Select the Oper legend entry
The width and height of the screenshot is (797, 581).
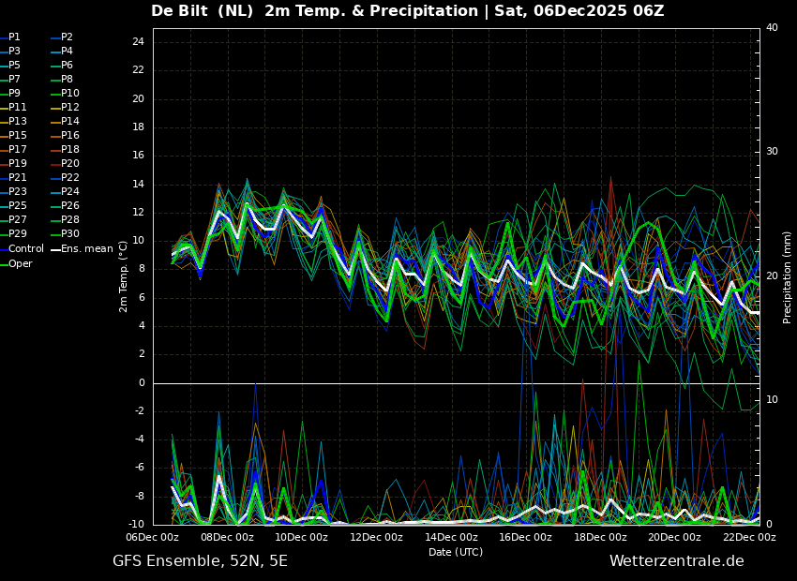pyautogui.click(x=20, y=264)
